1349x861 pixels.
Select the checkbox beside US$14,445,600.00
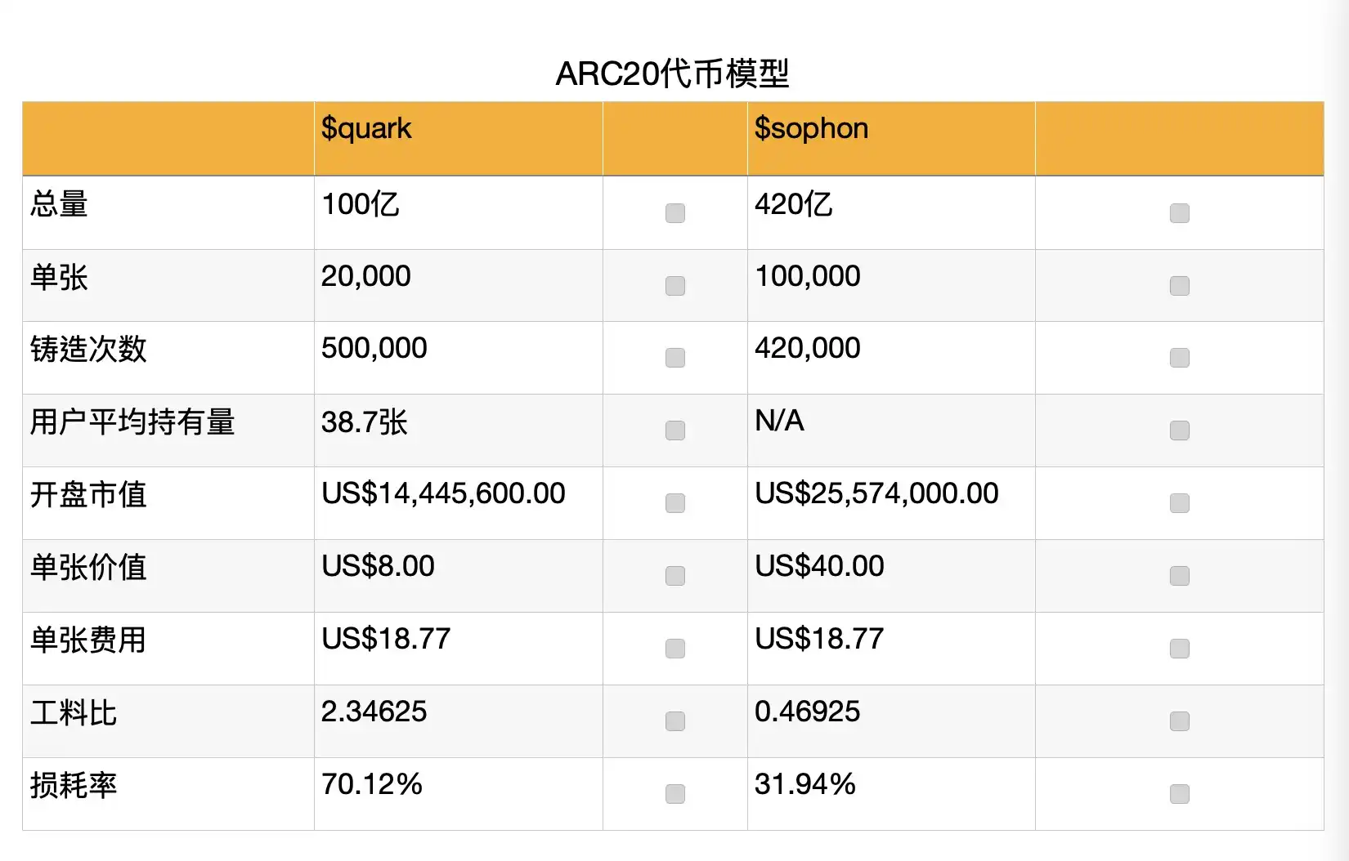coord(675,503)
